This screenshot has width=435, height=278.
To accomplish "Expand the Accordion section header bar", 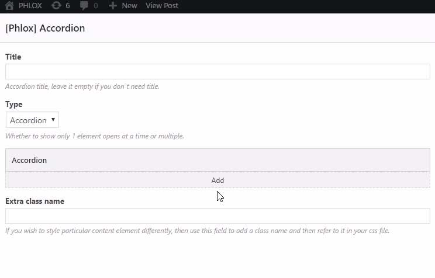I will click(x=217, y=160).
